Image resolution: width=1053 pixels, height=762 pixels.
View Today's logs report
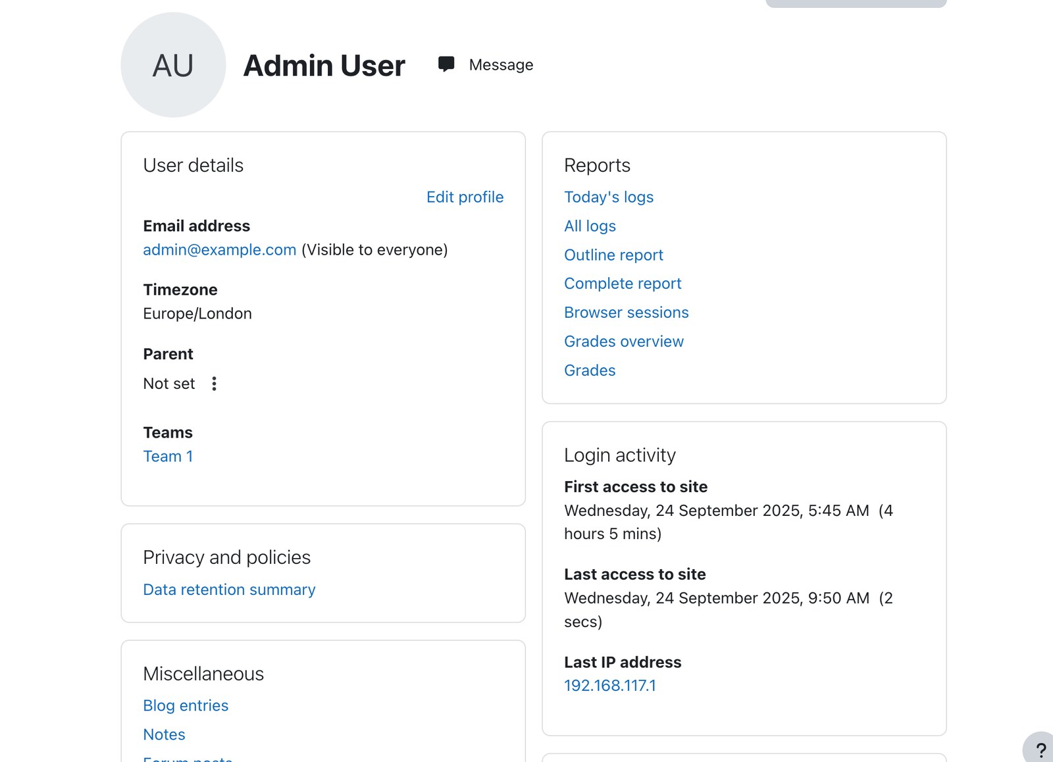(609, 197)
